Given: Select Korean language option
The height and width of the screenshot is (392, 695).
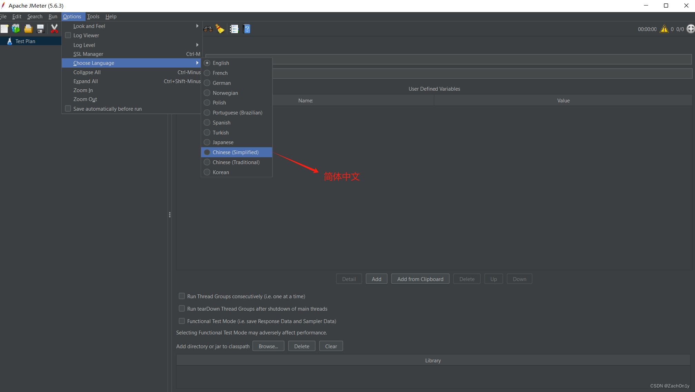Looking at the screenshot, I should (x=237, y=172).
